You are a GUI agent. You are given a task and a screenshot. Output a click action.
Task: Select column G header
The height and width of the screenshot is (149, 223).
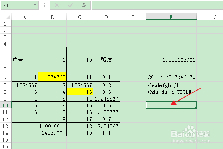click(x=210, y=17)
